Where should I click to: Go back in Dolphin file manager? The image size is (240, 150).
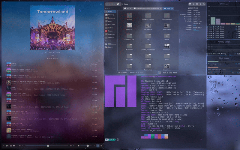pos(107,4)
